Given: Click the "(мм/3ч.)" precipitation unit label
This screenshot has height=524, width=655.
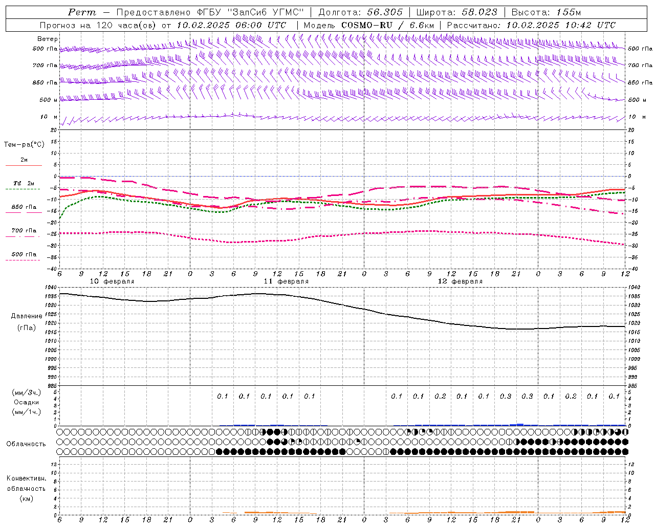Looking at the screenshot, I should (x=27, y=392).
